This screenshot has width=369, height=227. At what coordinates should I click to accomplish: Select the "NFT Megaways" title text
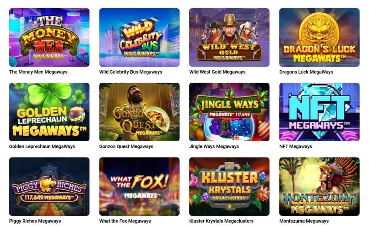295,147
